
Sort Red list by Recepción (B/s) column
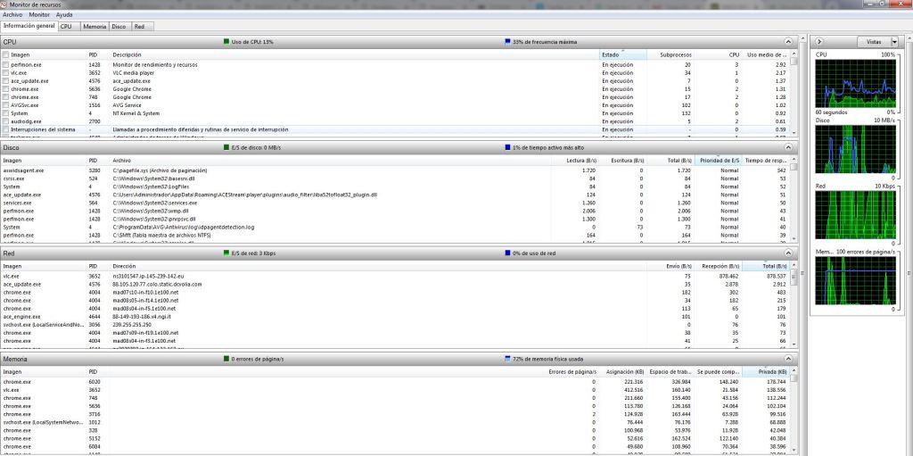[718, 266]
